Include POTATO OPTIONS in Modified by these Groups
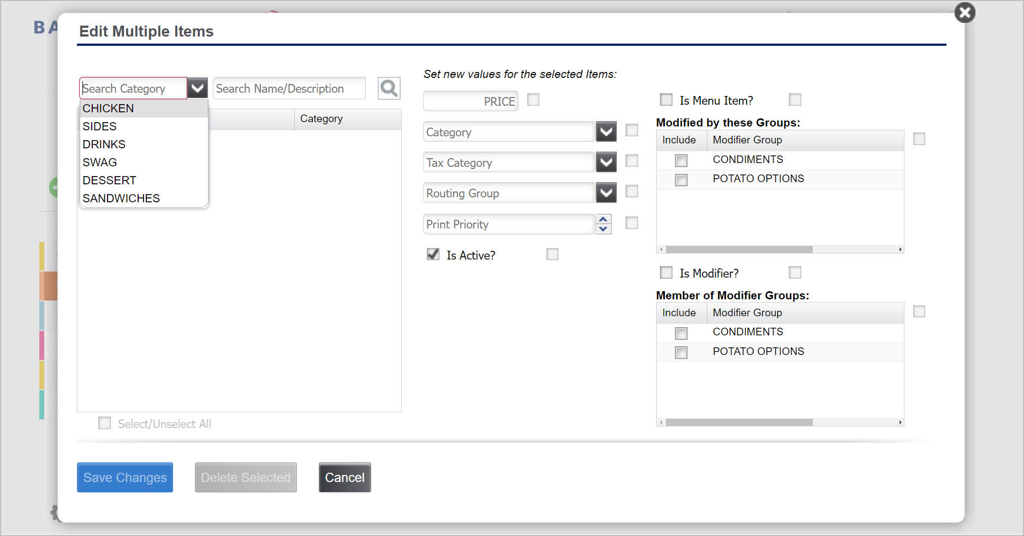The image size is (1024, 536). [x=681, y=180]
